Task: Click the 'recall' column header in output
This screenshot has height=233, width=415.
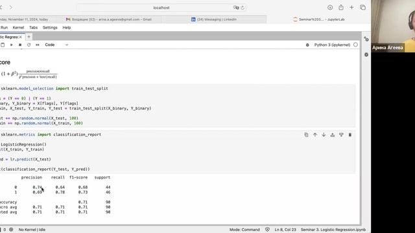Action: coord(58,177)
